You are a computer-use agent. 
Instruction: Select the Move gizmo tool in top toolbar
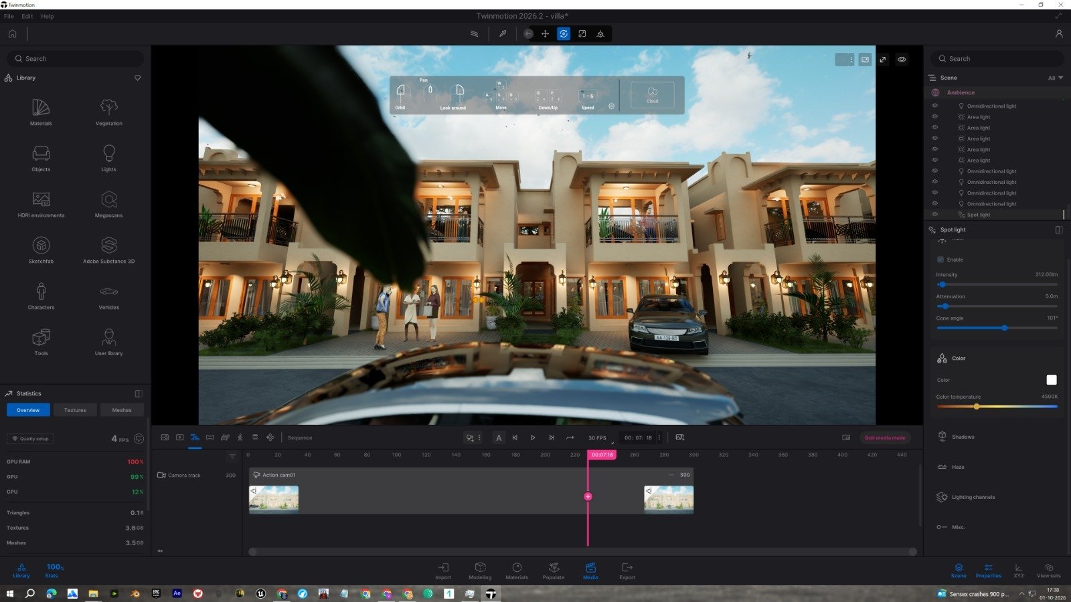pyautogui.click(x=546, y=33)
